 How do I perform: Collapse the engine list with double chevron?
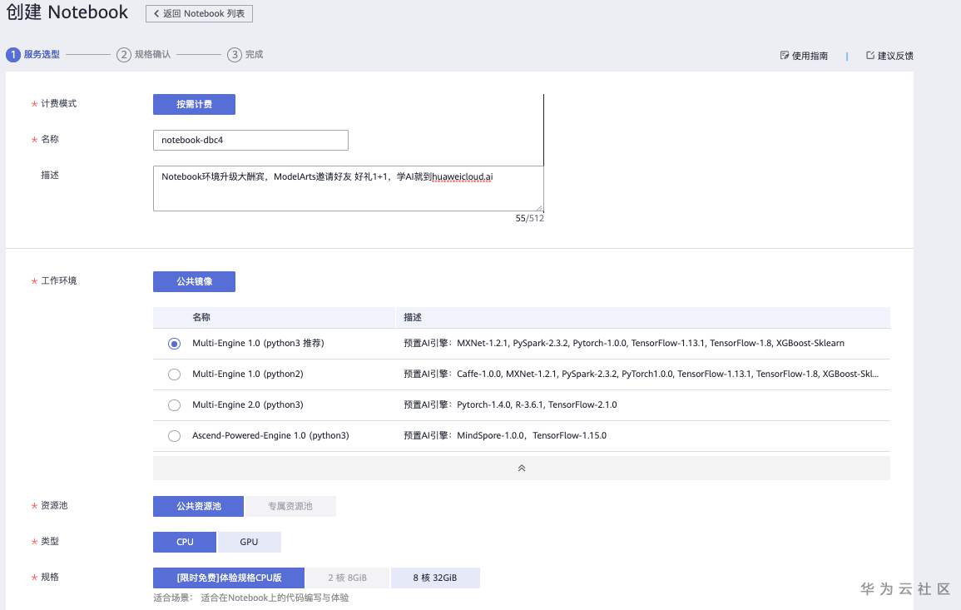pyautogui.click(x=522, y=468)
